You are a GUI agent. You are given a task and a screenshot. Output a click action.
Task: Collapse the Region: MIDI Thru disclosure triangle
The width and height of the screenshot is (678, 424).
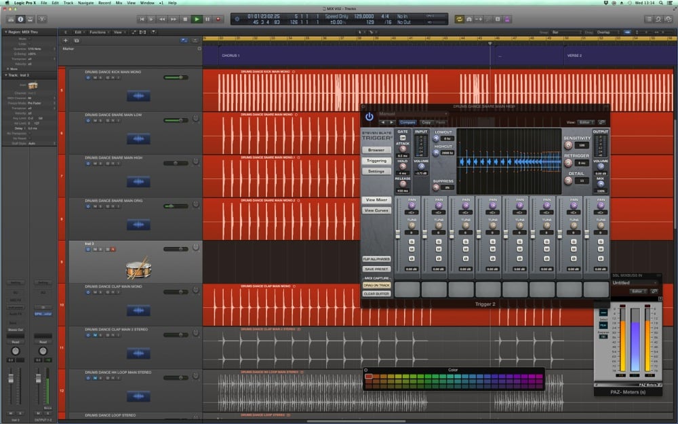pyautogui.click(x=5, y=32)
